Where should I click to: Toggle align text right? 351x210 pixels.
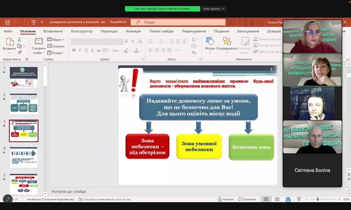(163, 51)
